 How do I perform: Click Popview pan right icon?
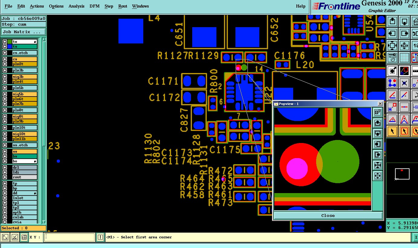(377, 155)
